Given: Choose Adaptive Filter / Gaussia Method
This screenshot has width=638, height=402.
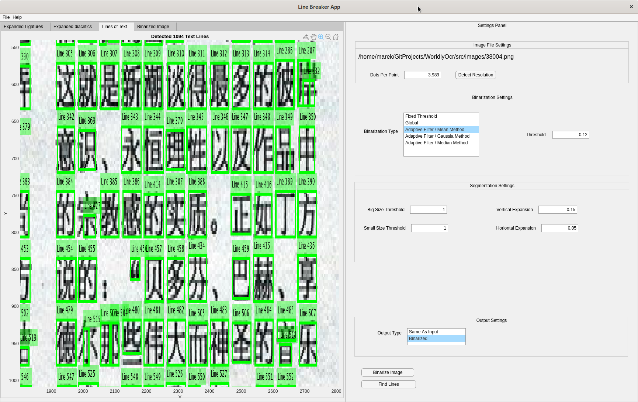Looking at the screenshot, I should (441, 136).
